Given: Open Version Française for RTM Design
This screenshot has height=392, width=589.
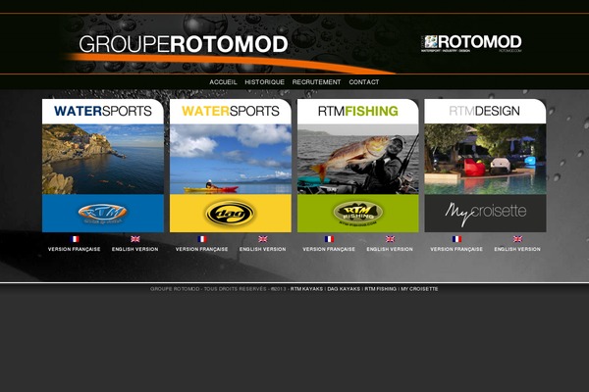Looking at the screenshot, I should point(456,249).
